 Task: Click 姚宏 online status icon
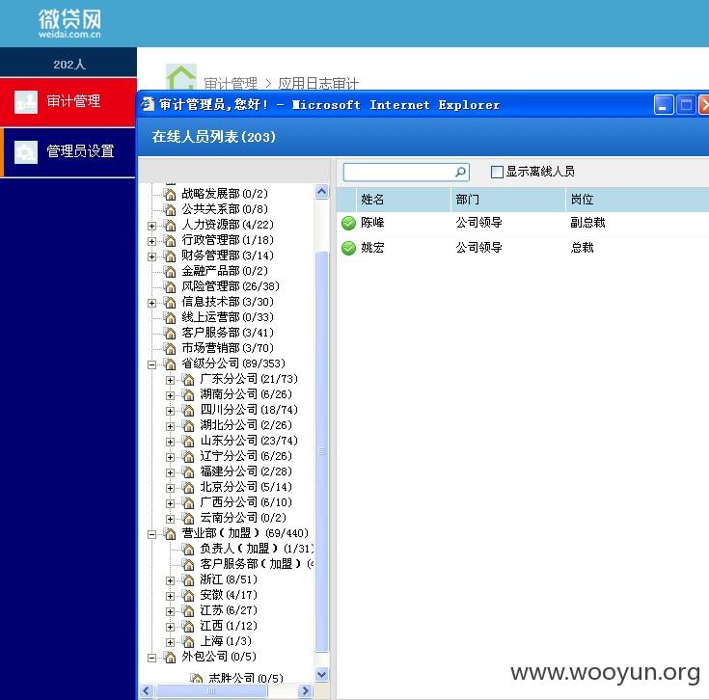[348, 248]
